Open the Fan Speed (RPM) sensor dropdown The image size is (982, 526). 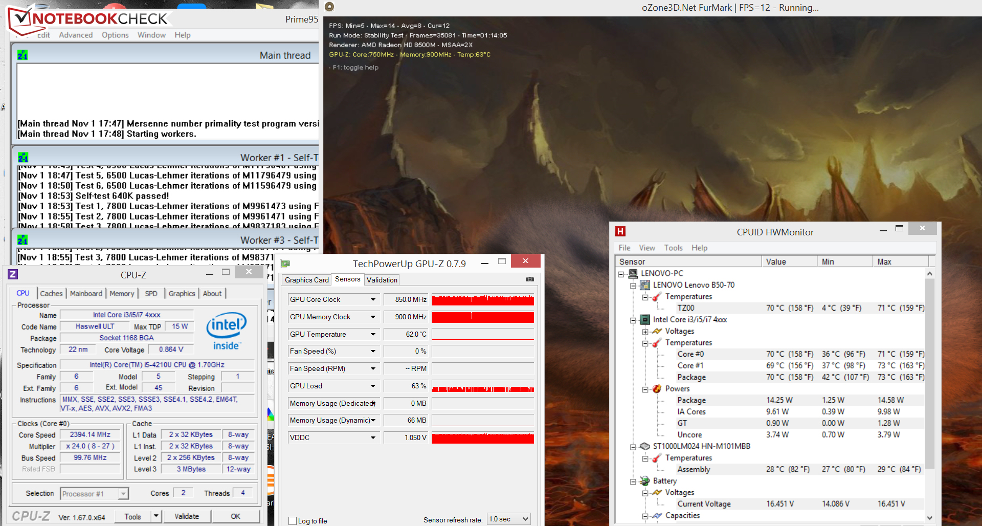373,369
